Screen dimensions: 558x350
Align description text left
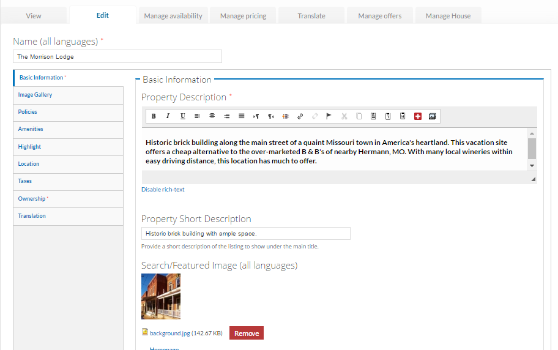click(197, 116)
